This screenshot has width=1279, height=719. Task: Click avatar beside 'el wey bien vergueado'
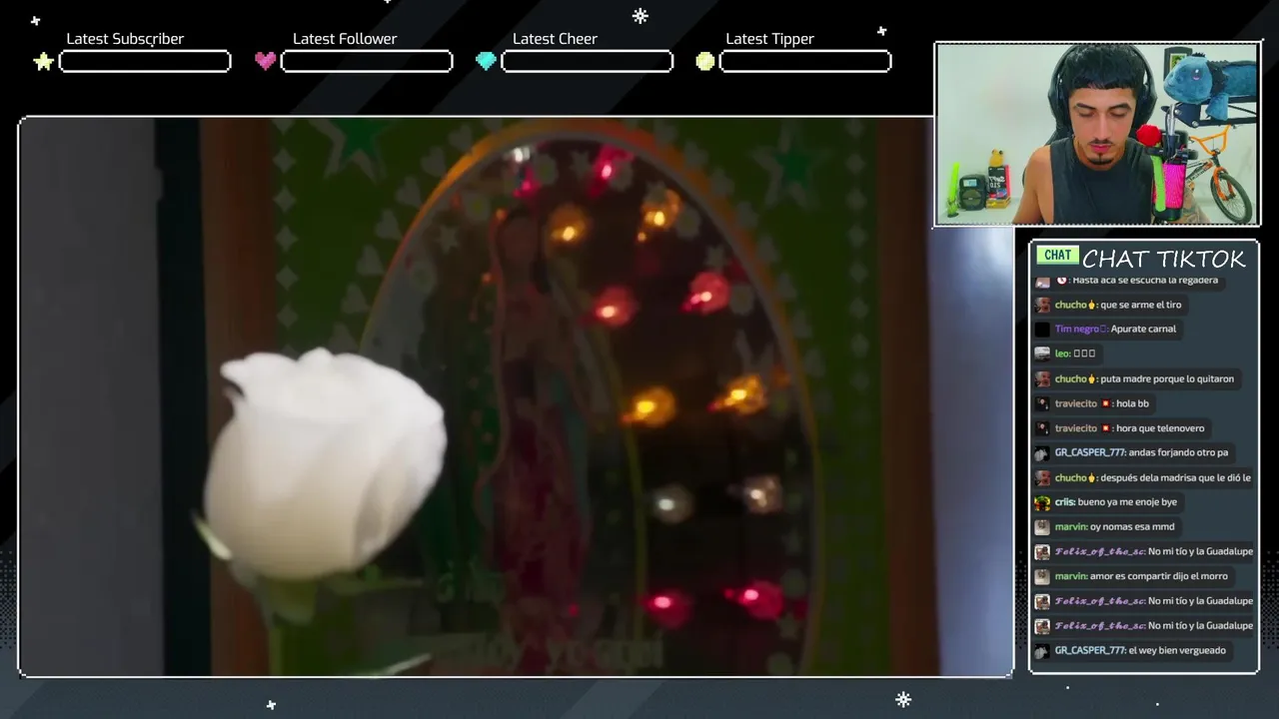[1042, 651]
